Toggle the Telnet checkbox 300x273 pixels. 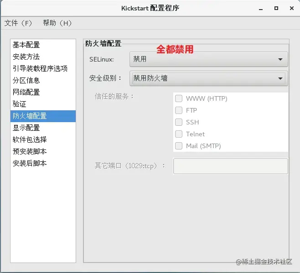[x=179, y=134]
